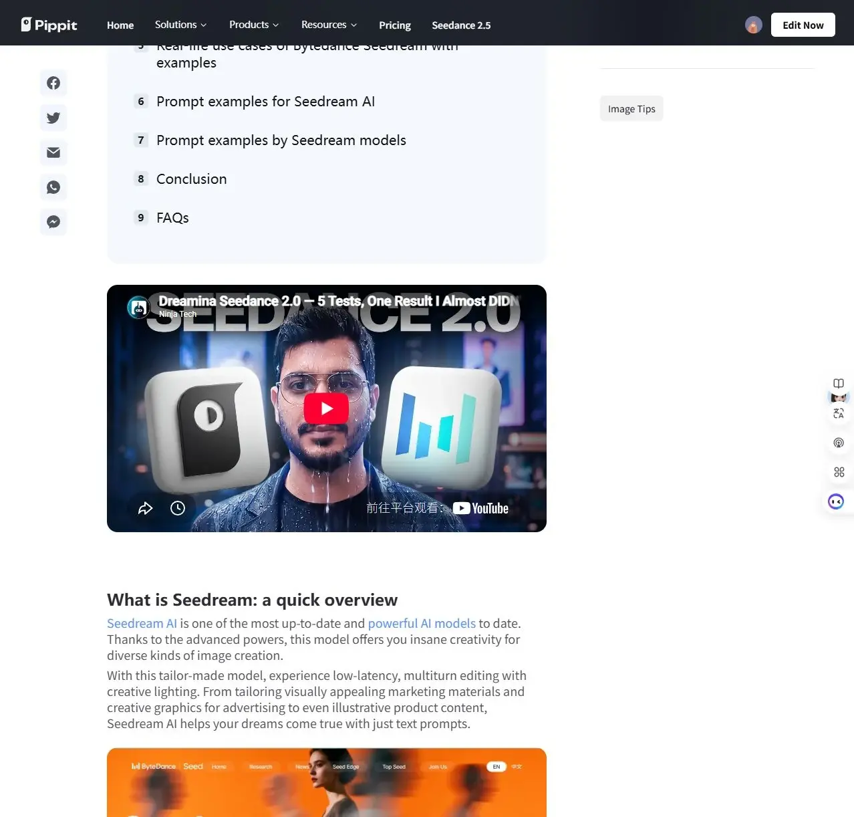
Task: Click the podcast icon in side panel
Action: [x=839, y=443]
